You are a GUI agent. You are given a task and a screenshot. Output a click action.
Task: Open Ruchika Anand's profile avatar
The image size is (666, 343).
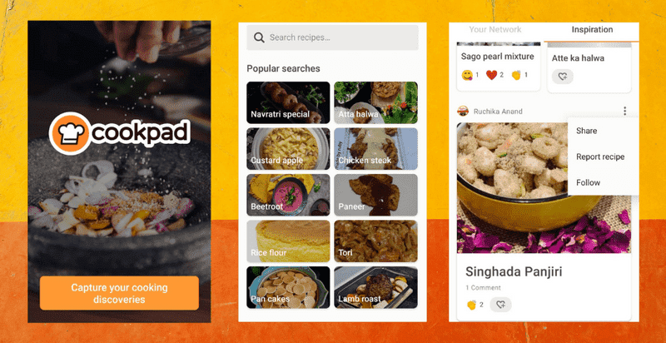tap(463, 112)
